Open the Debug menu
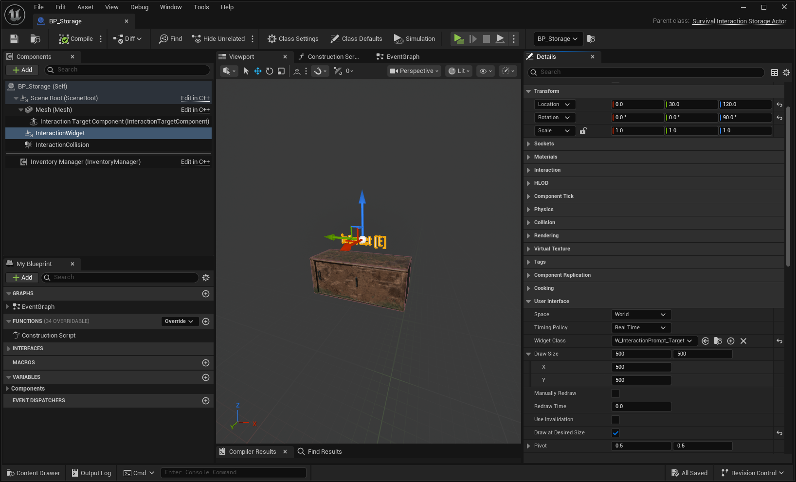The height and width of the screenshot is (482, 796). 139,7
